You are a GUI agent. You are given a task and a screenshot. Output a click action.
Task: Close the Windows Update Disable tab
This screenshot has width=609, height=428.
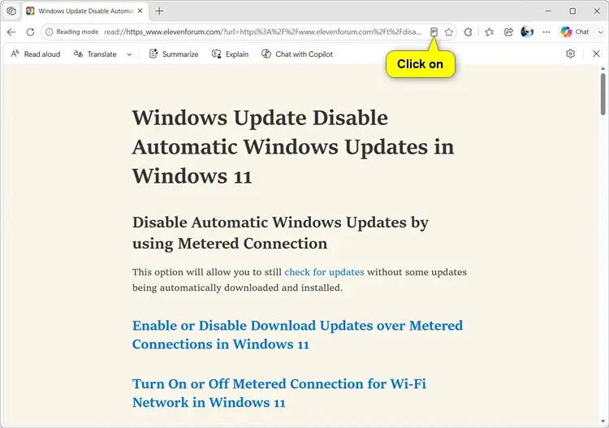coord(140,11)
